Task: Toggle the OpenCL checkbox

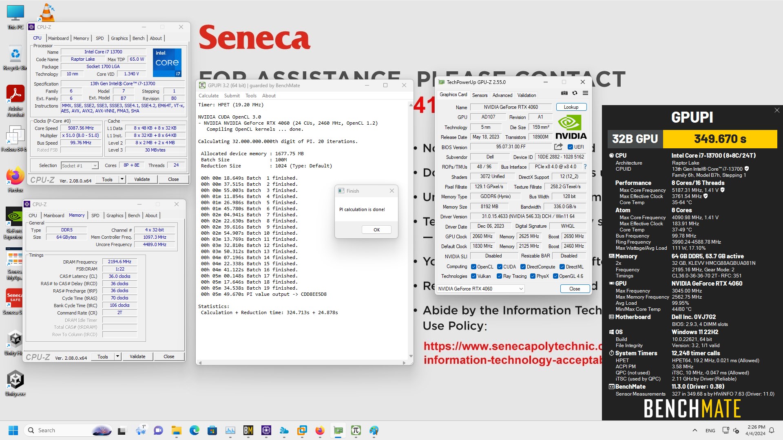Action: coord(473,267)
